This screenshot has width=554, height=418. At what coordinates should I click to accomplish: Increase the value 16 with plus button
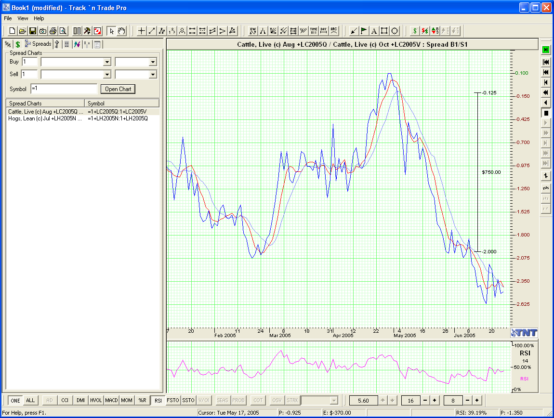pyautogui.click(x=435, y=400)
